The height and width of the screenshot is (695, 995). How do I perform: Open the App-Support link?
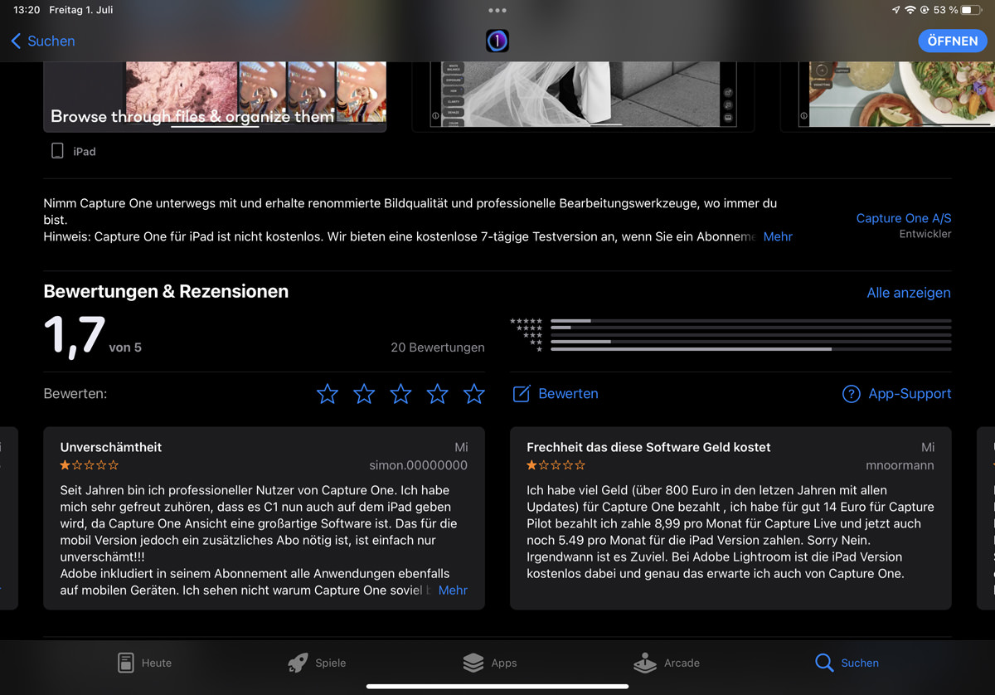point(910,394)
